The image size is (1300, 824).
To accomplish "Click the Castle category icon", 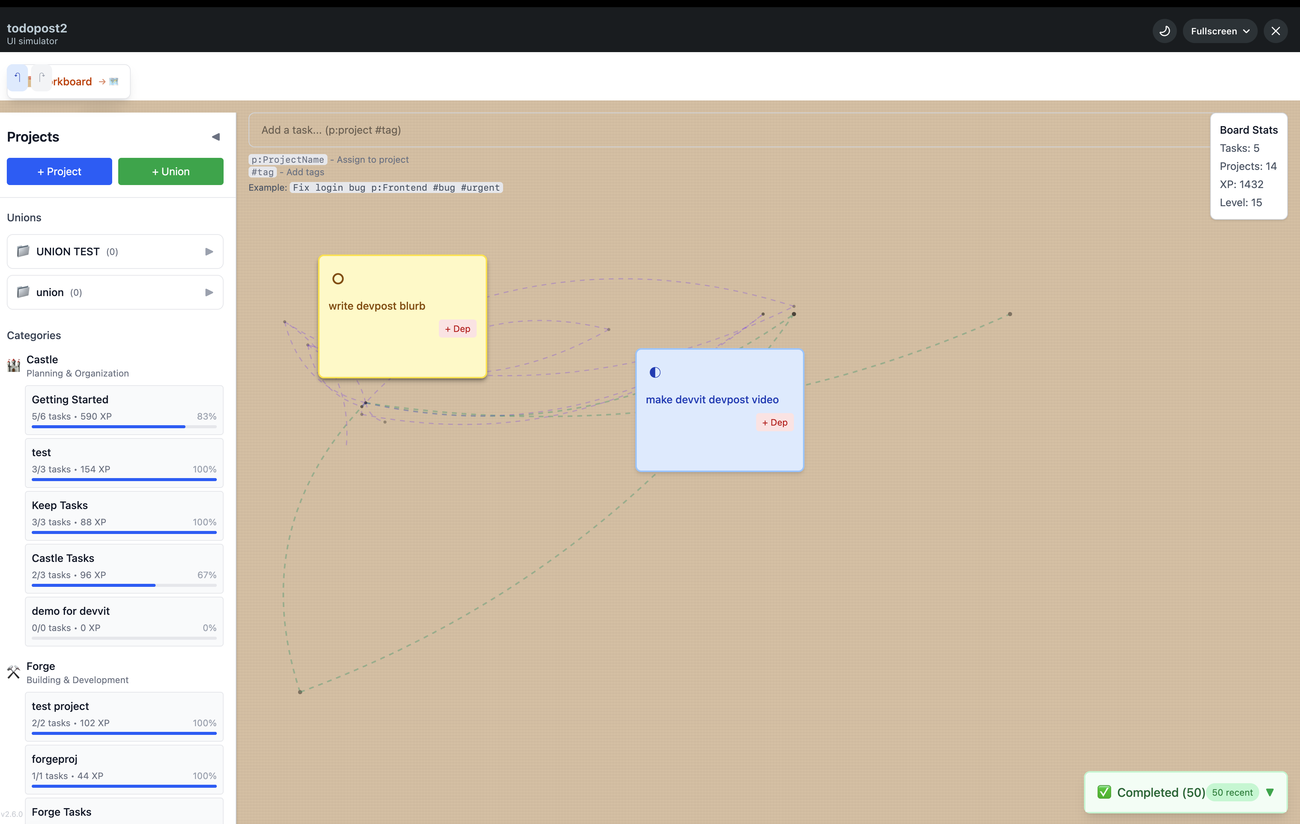I will click(x=14, y=365).
